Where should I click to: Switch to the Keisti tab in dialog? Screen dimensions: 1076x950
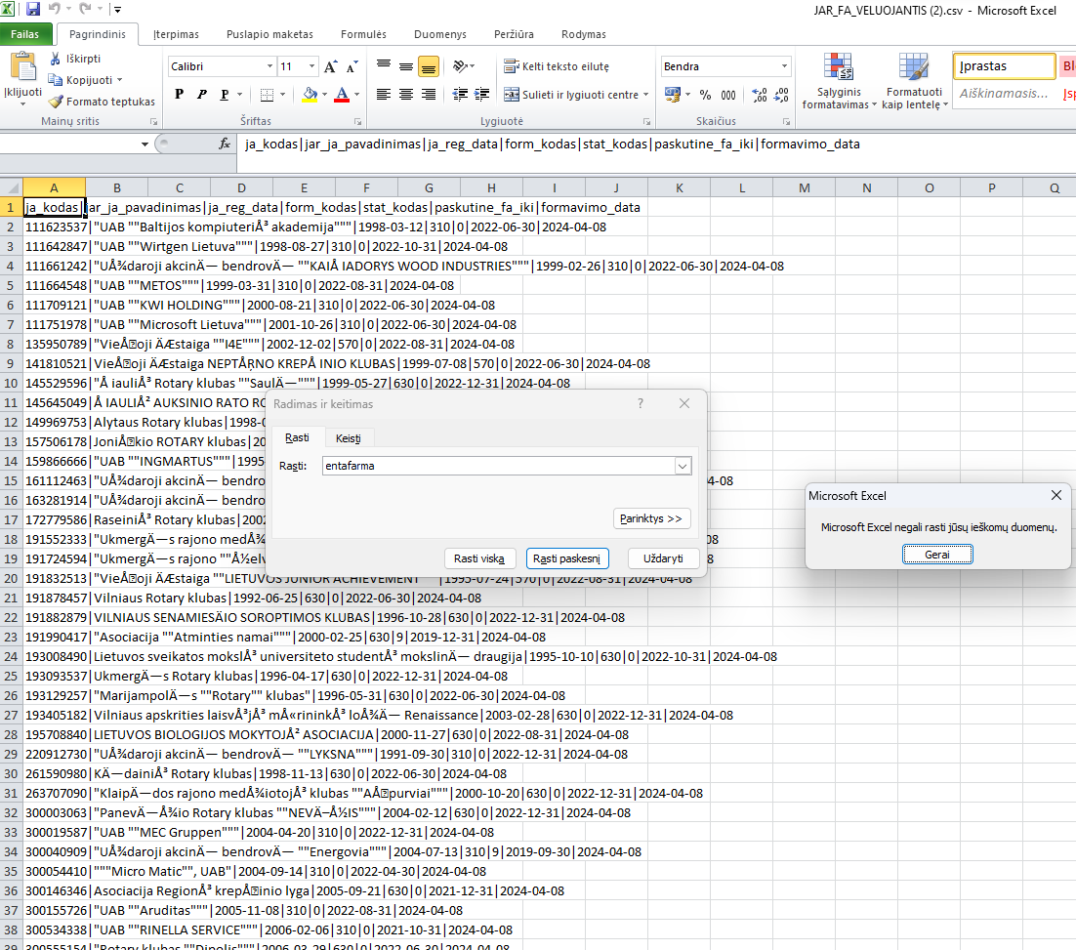pyautogui.click(x=348, y=438)
